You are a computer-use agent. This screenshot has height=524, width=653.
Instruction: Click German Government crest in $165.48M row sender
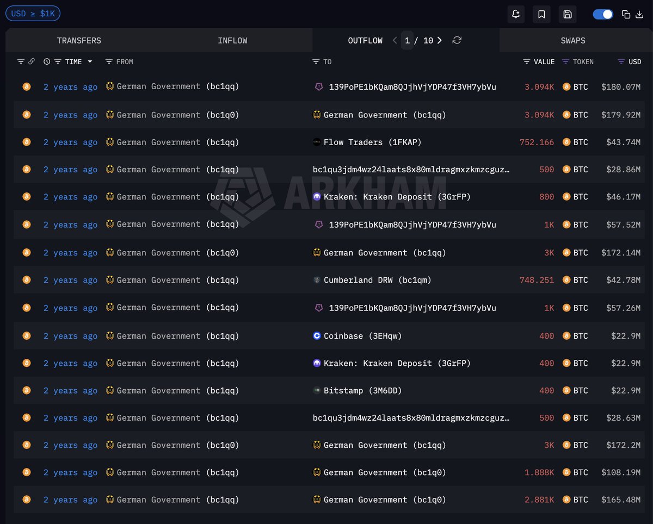(x=110, y=500)
